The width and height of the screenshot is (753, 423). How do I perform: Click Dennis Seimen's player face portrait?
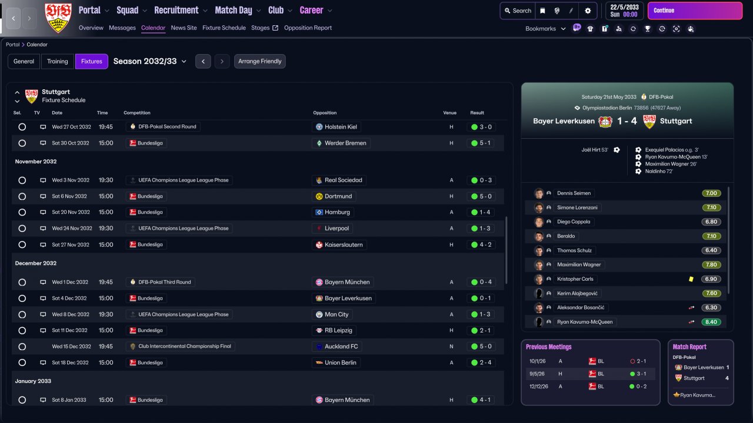(538, 193)
